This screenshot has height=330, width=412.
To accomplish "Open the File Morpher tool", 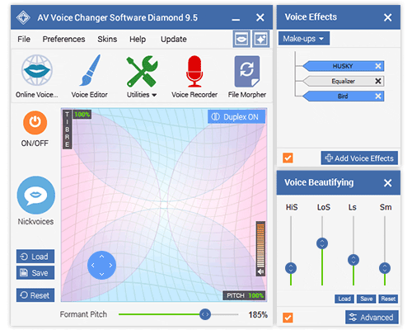I will pyautogui.click(x=247, y=72).
